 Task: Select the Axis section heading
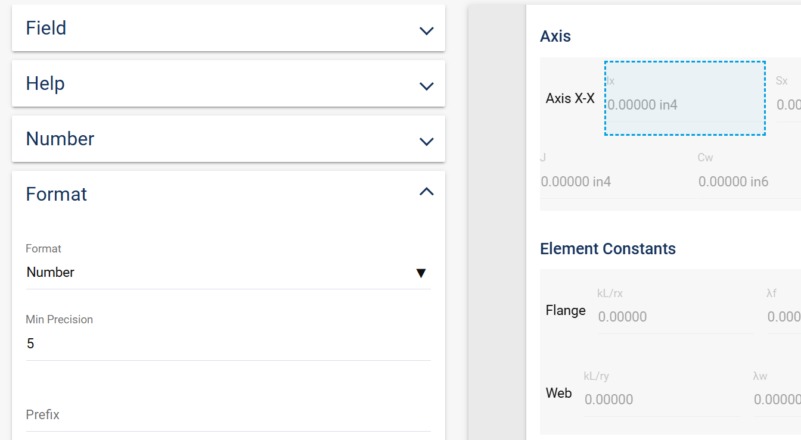click(x=555, y=36)
